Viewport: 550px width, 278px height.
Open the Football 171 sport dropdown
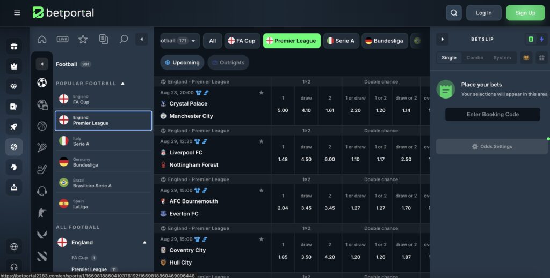tap(180, 41)
